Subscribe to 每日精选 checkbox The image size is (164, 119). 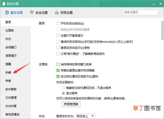tap(58, 54)
